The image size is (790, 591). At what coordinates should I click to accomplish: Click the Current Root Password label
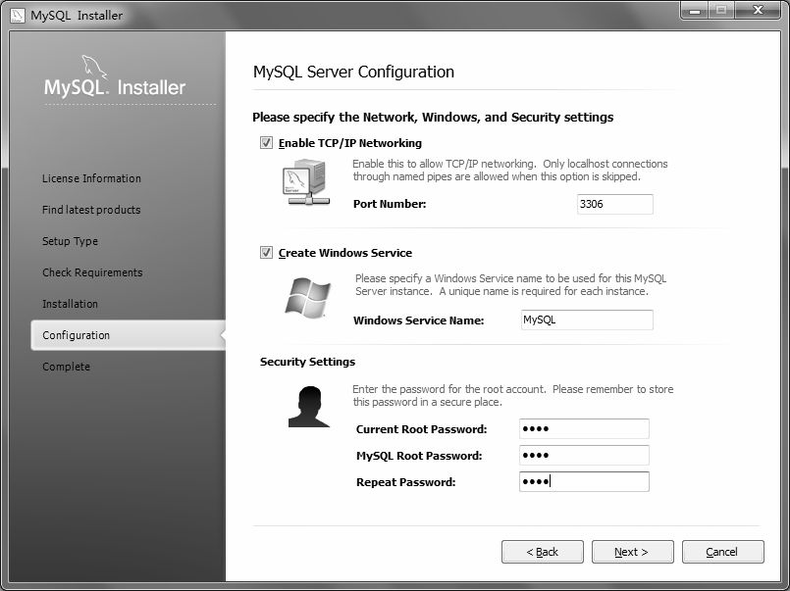coord(422,429)
